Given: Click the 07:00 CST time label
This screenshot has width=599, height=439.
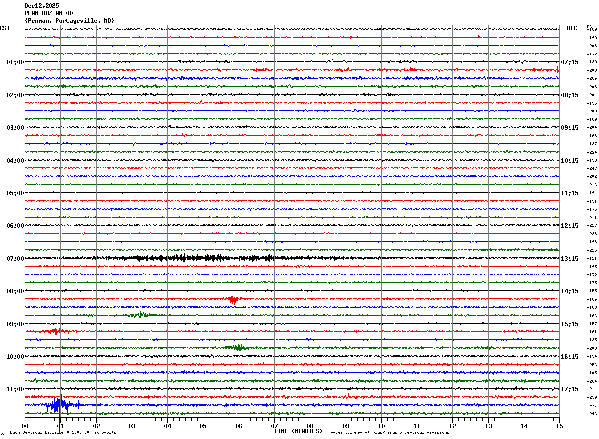Looking at the screenshot, I should click(15, 258).
